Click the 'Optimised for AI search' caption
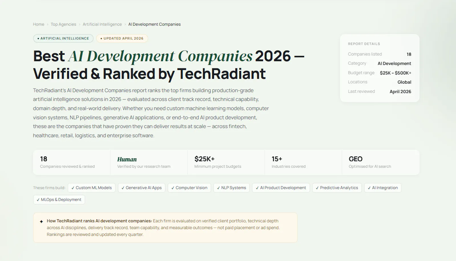 tap(370, 166)
